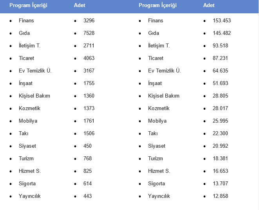Select the Turizm value 18.381
This screenshot has width=259, height=210.
[220, 158]
